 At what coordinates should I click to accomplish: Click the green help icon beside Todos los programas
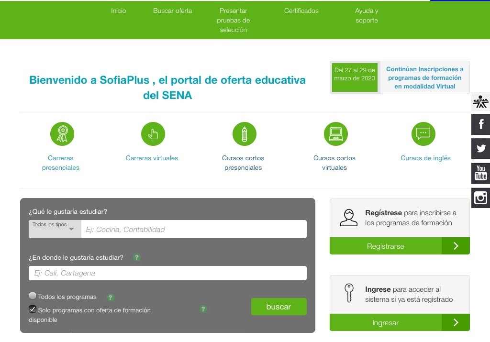pos(110,297)
